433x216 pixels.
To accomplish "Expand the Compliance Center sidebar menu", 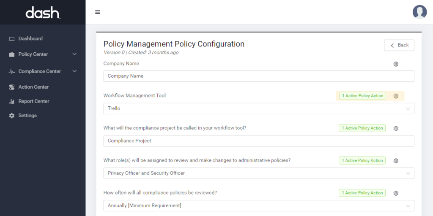I will 43,71.
